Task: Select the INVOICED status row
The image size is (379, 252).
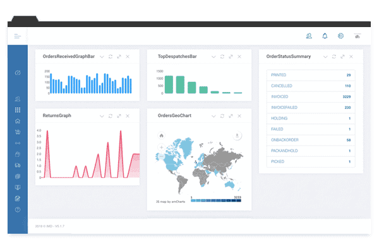Action: pyautogui.click(x=311, y=96)
